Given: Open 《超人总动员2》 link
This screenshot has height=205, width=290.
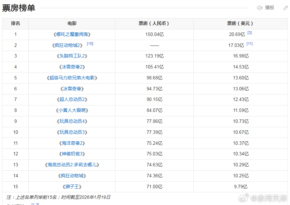Looking at the screenshot, I should point(72,100).
